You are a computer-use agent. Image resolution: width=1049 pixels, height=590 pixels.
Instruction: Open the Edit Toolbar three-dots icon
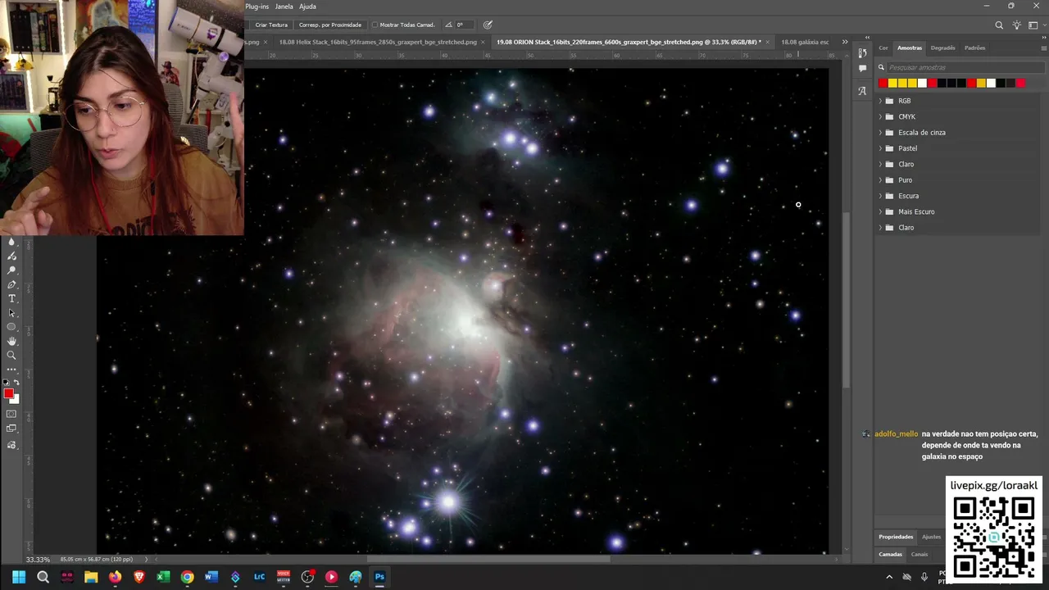point(11,370)
